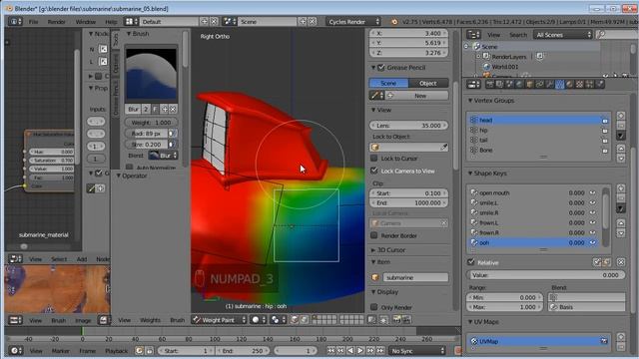Toggle the Relative shape keys checkbox
639x359 pixels.
pyautogui.click(x=471, y=262)
